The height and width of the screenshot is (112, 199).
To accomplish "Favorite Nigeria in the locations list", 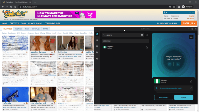I will click(147, 47).
